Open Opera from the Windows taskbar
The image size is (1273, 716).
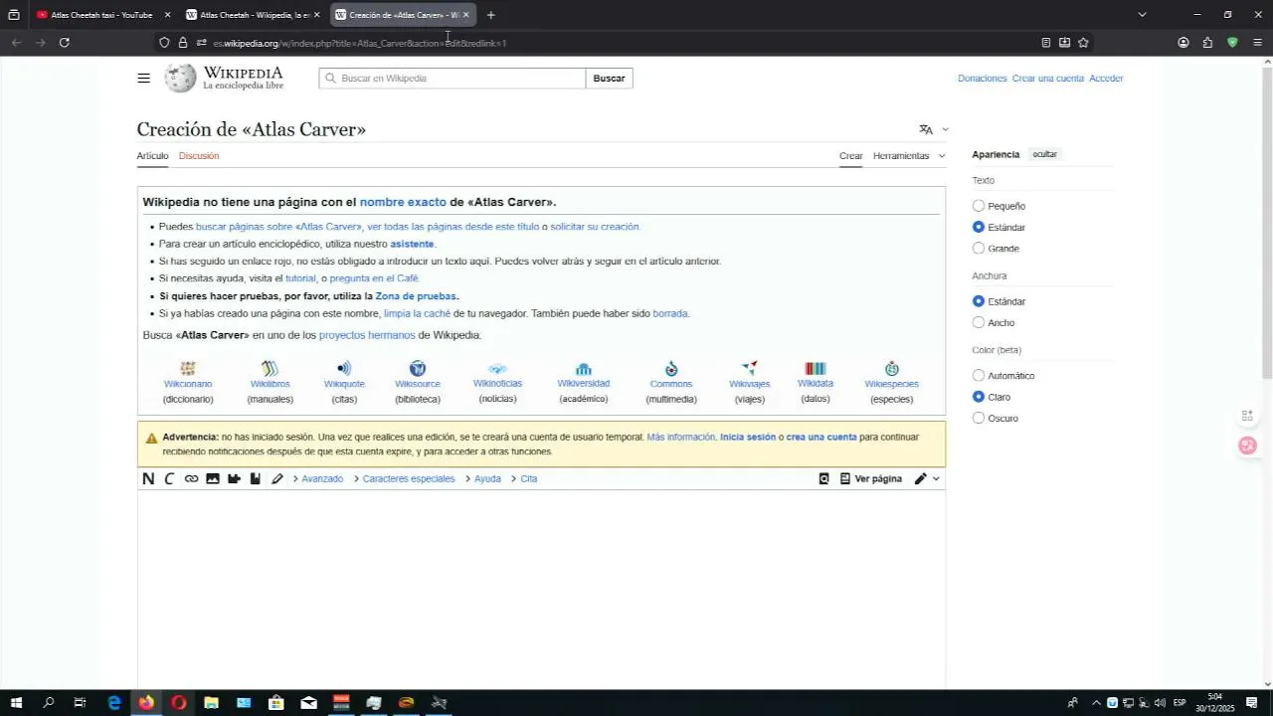tap(179, 703)
